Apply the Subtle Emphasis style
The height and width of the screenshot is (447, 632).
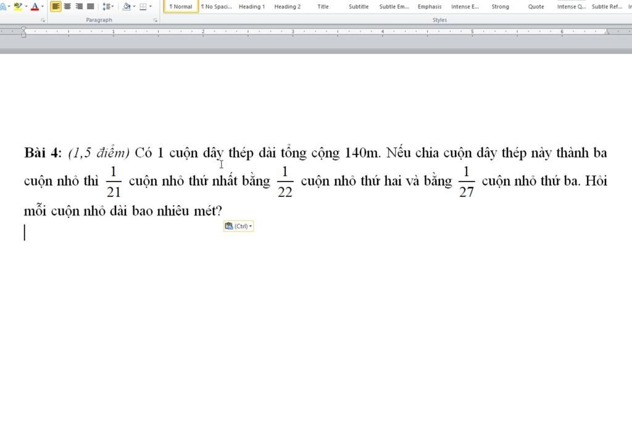click(x=394, y=6)
